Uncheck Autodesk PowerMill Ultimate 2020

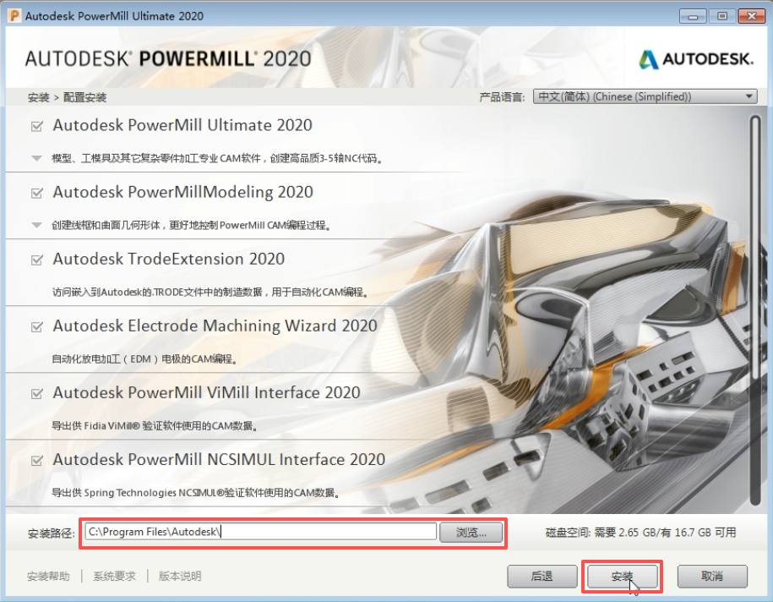point(37,126)
